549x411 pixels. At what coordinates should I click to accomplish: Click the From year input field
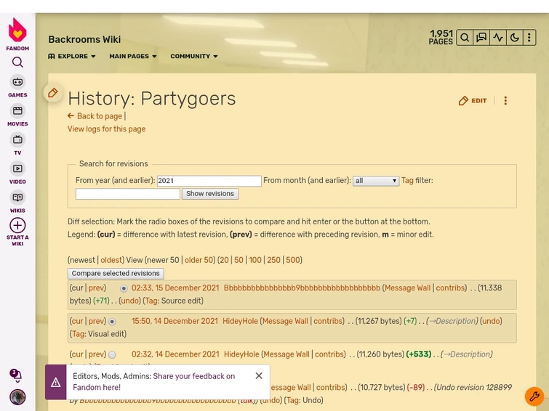click(x=209, y=181)
